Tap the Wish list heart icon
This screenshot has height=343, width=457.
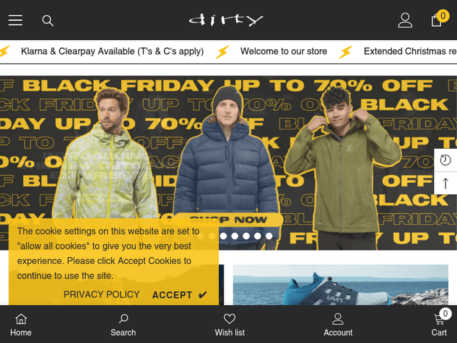pyautogui.click(x=229, y=319)
